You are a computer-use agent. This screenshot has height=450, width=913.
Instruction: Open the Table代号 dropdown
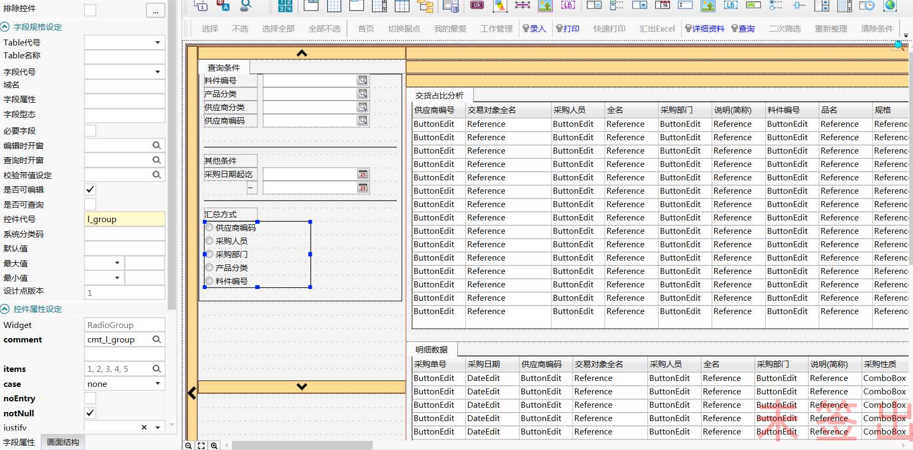(157, 42)
